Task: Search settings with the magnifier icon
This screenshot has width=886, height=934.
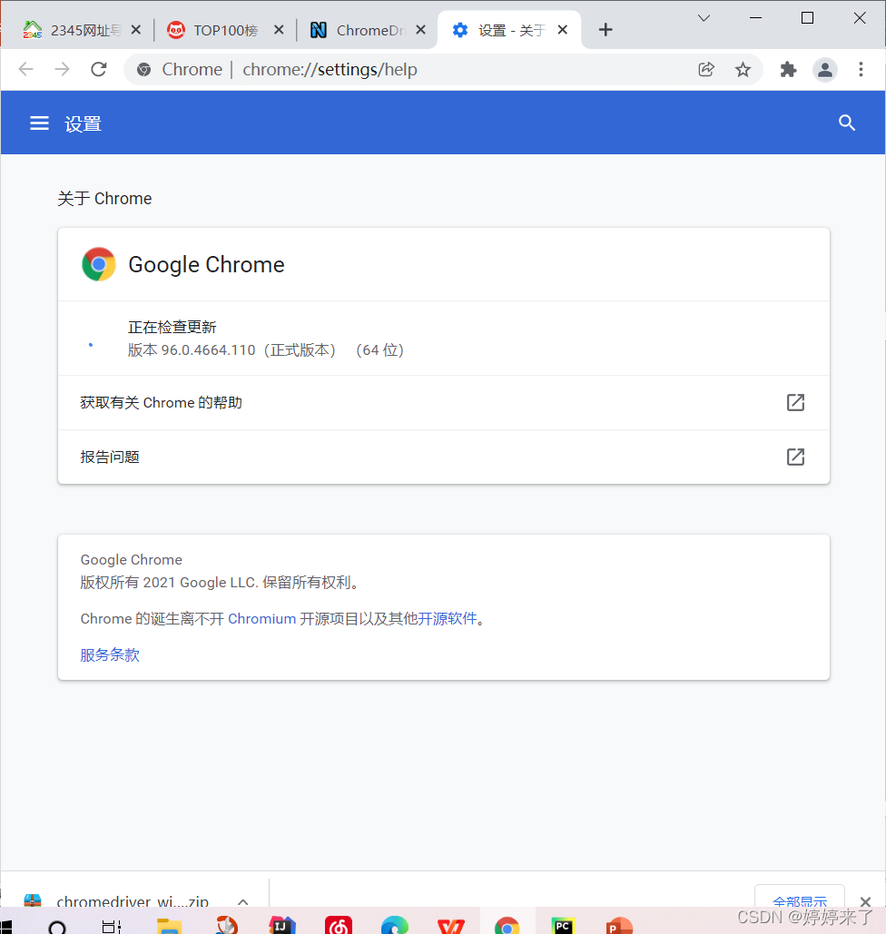Action: point(847,123)
